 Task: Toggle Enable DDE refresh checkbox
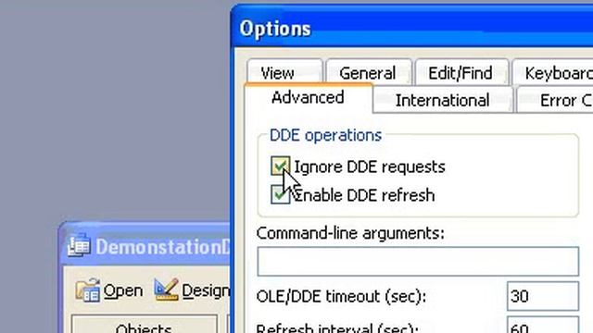[x=280, y=194]
